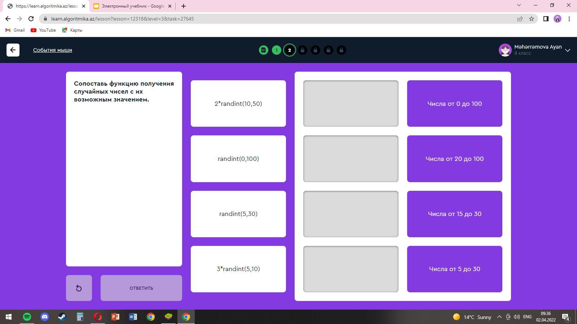Click the События мыши lesson link
The width and height of the screenshot is (577, 324).
pos(53,50)
